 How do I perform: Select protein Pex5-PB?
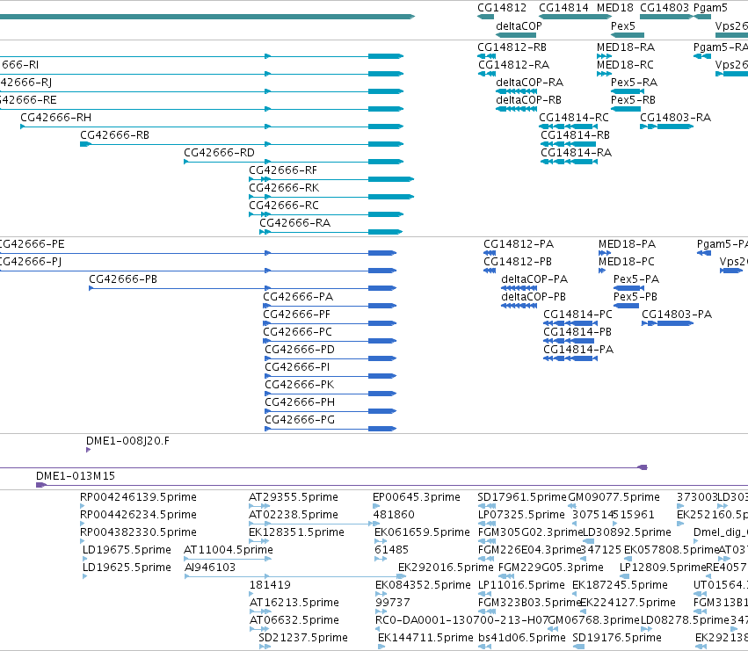point(635,297)
